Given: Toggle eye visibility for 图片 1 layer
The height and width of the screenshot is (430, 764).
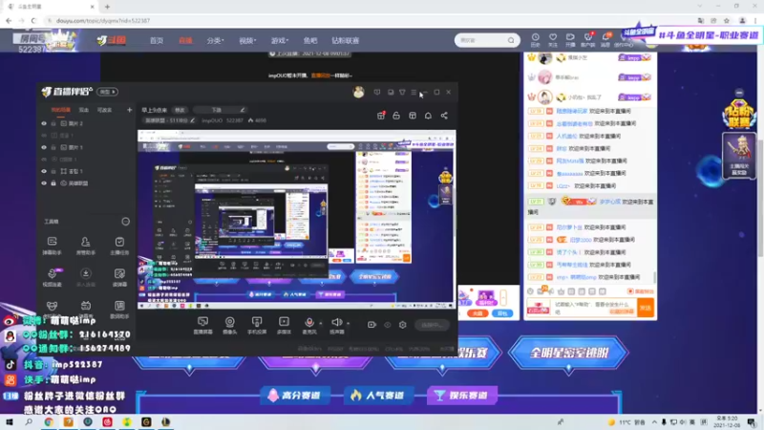Looking at the screenshot, I should click(44, 147).
